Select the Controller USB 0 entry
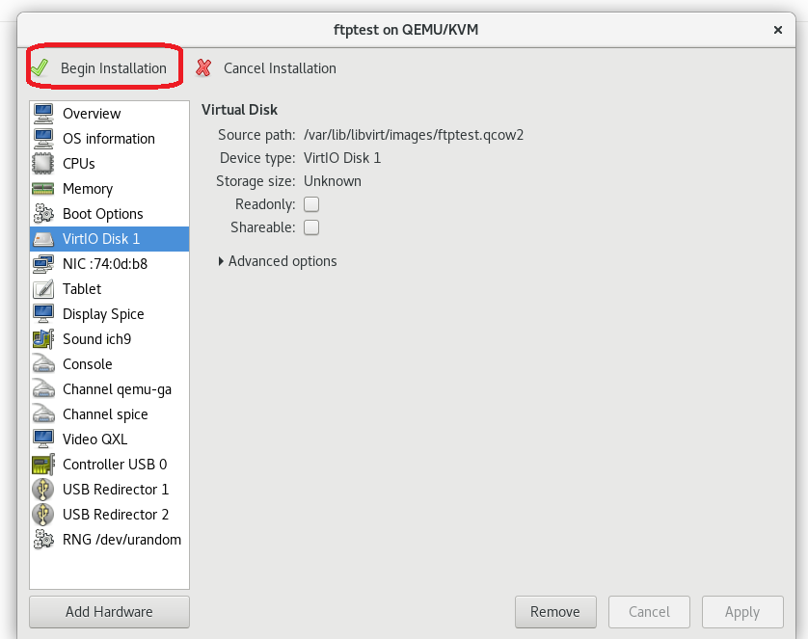808x639 pixels. pyautogui.click(x=109, y=465)
